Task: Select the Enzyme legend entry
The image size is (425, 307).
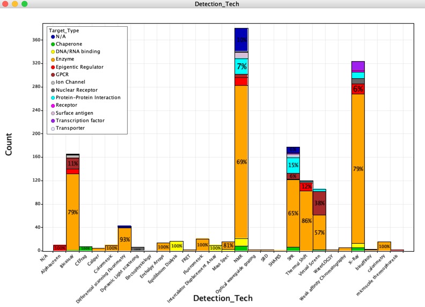Action: (x=63, y=59)
